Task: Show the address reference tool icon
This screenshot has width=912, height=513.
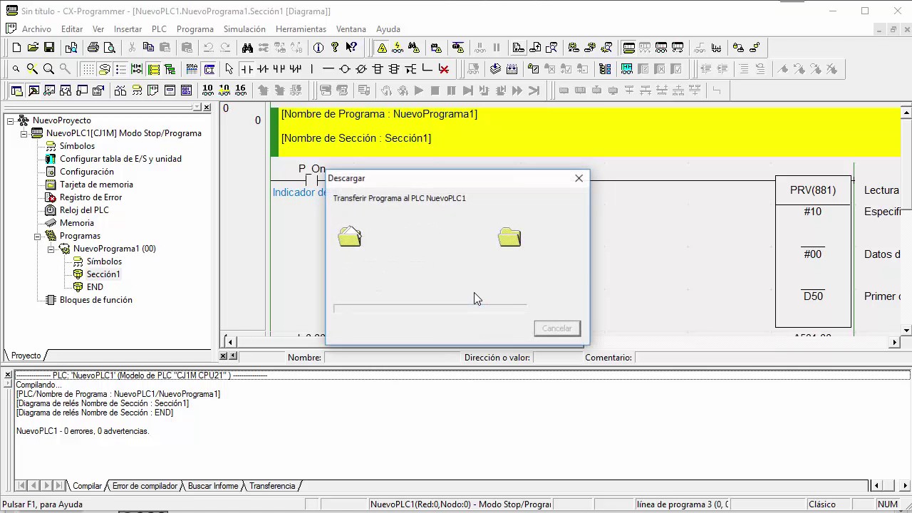Action: point(66,90)
